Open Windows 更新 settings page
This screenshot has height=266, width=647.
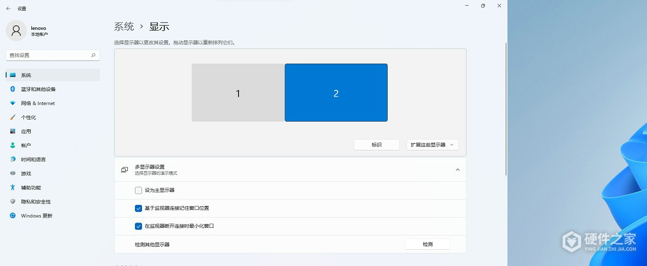click(53, 216)
